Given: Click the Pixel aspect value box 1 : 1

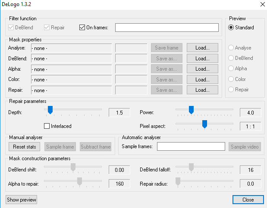Looking at the screenshot, I should [x=251, y=126].
